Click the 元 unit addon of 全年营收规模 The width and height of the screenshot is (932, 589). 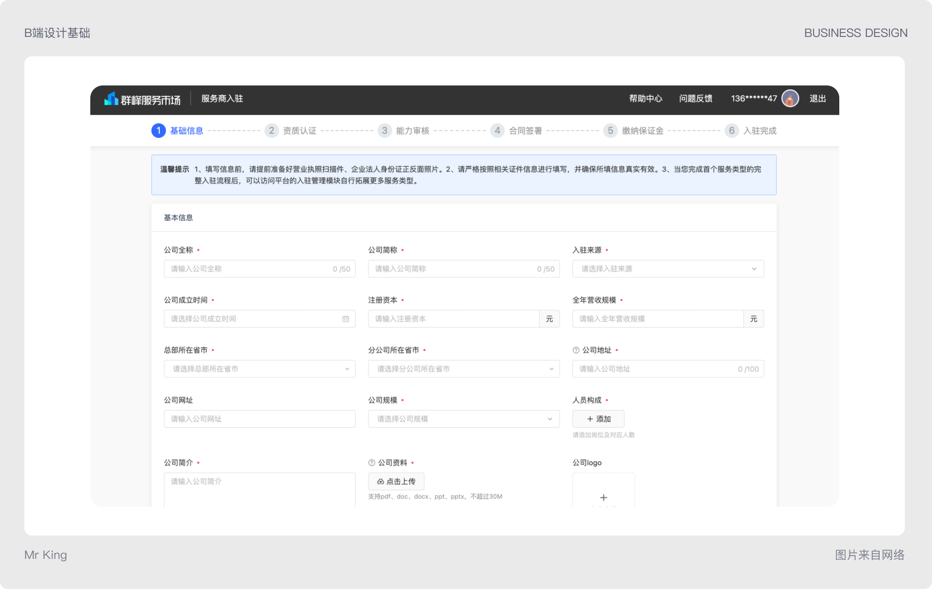click(x=754, y=319)
